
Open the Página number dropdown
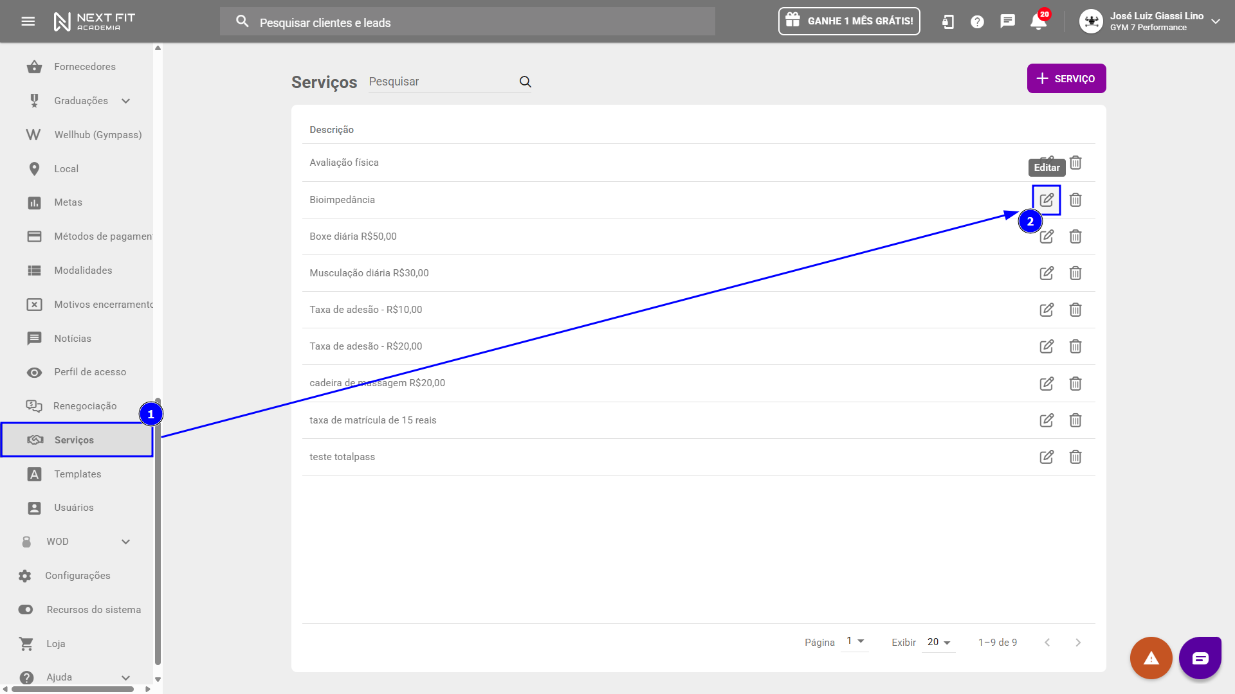click(855, 641)
